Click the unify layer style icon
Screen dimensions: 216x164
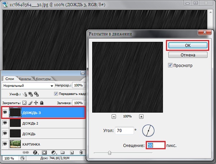(x=36, y=94)
